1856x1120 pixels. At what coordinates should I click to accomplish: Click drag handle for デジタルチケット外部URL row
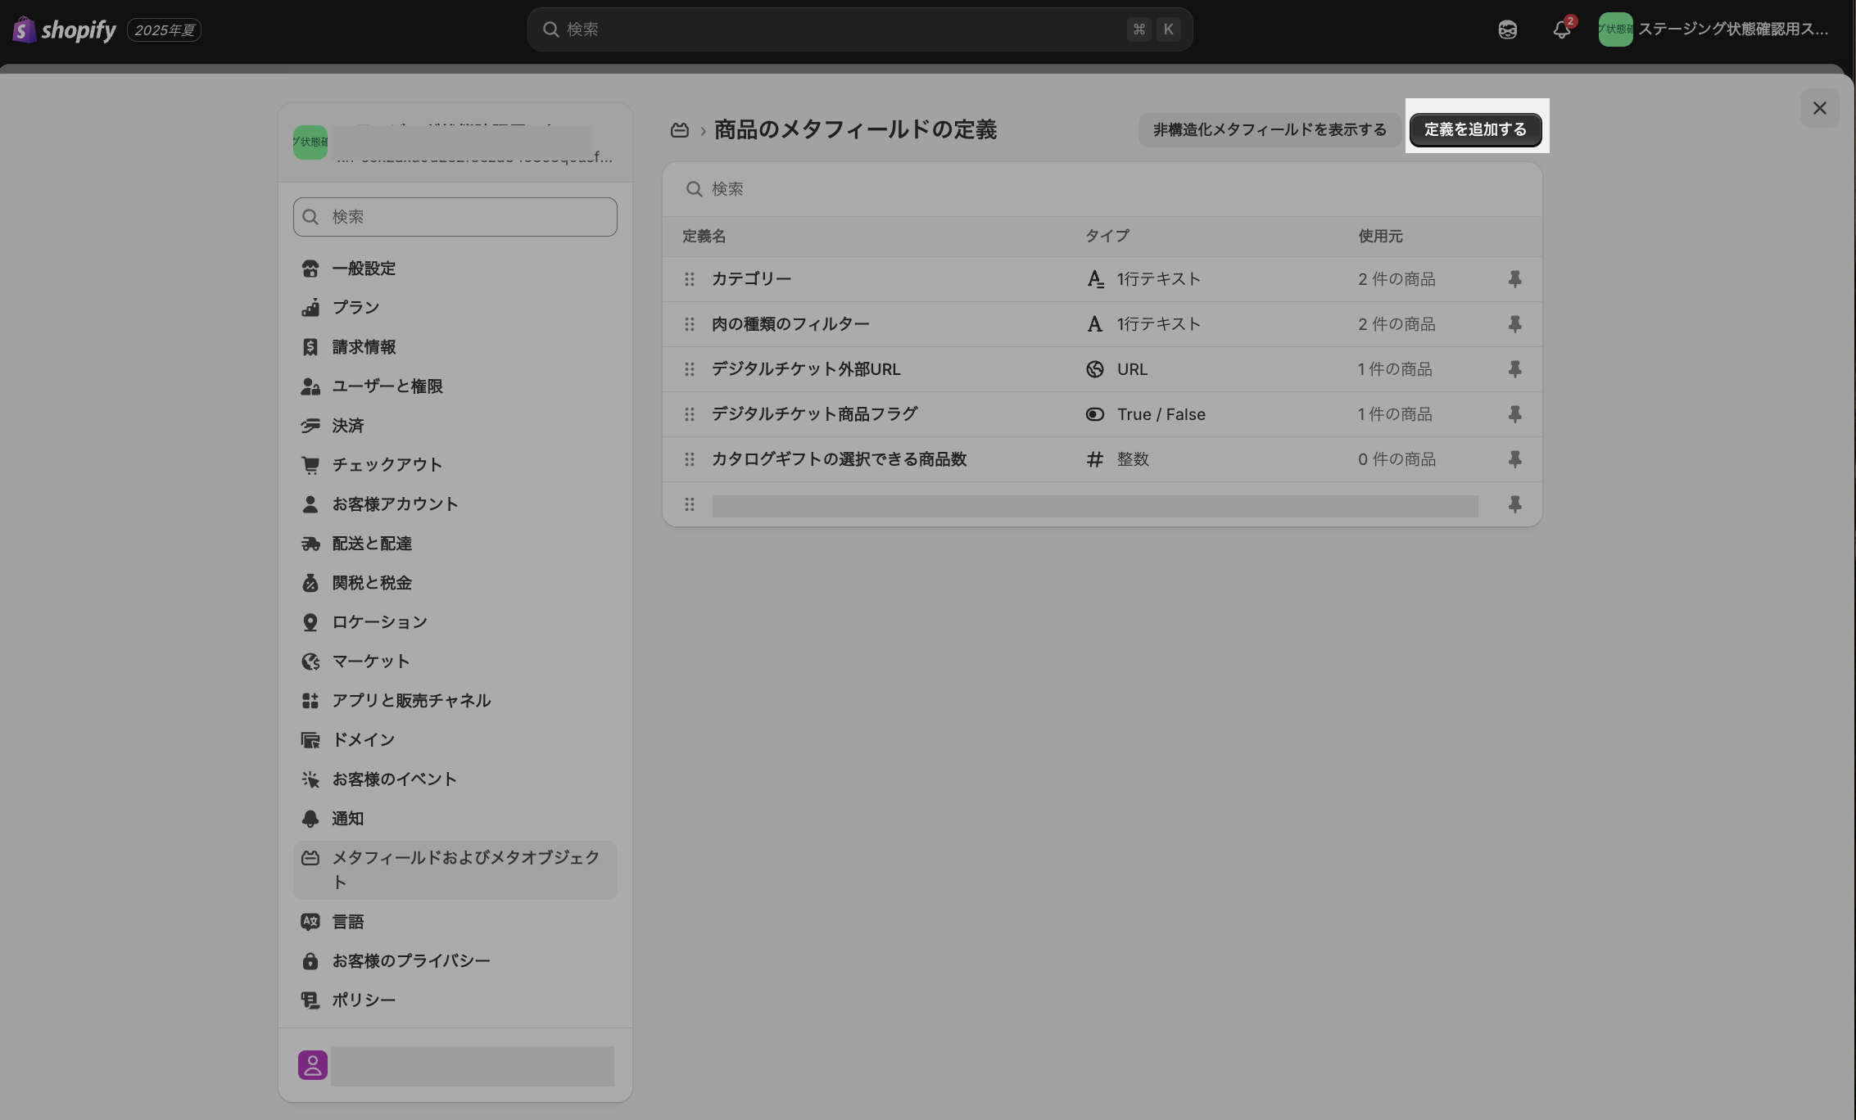[690, 369]
